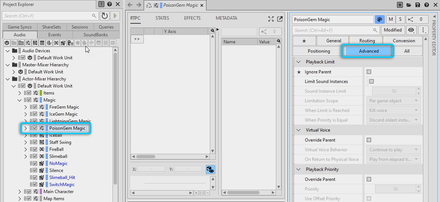Click the refresh icon beside Project Explorer search

pos(104,16)
